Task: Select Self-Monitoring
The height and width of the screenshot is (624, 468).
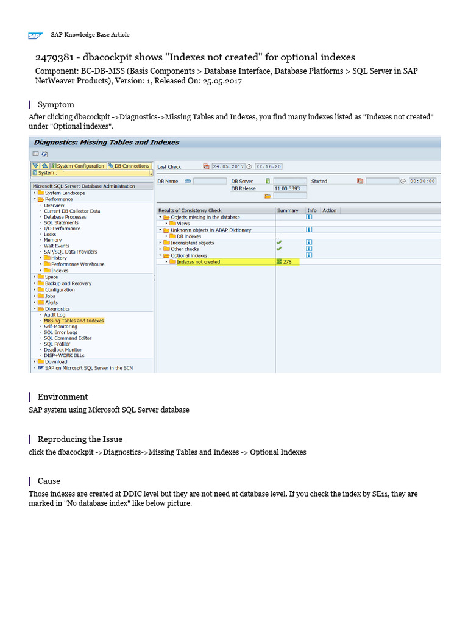Action: (60, 327)
